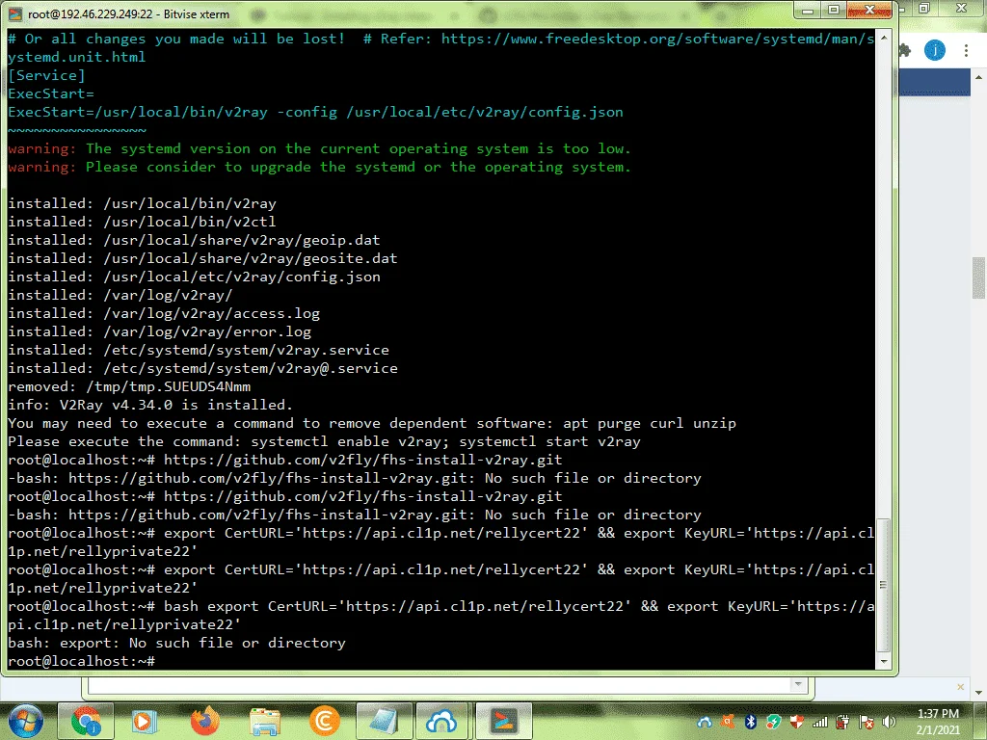Click the Bitvise xterm title bar icon
Image resolution: width=987 pixels, height=740 pixels.
[x=14, y=13]
